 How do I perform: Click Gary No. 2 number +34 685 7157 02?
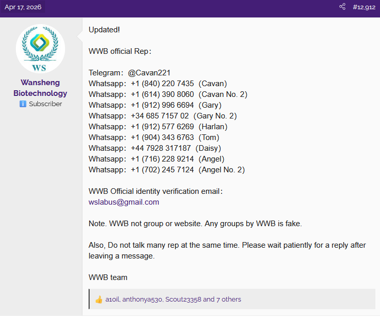(160, 116)
